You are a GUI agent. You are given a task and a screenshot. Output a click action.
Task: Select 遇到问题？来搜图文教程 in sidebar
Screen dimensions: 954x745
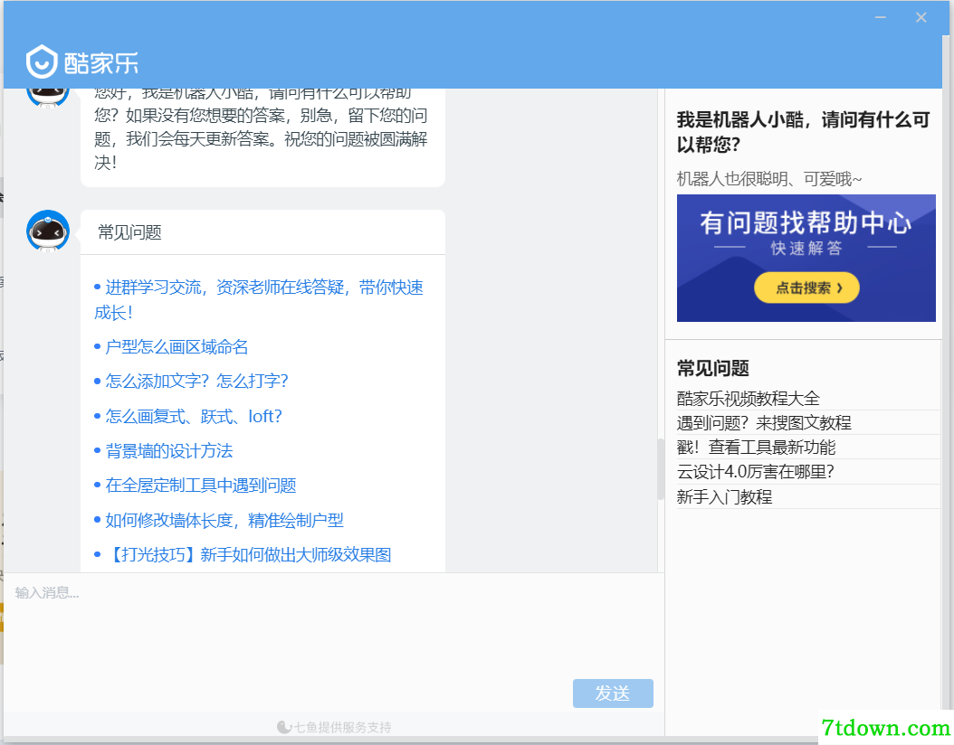(764, 423)
